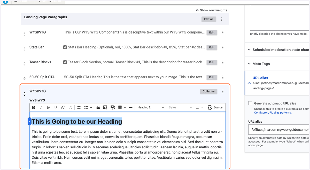This screenshot has width=310, height=170.
Task: Open more actions for the first WYSIWYG row
Action: 223,33
